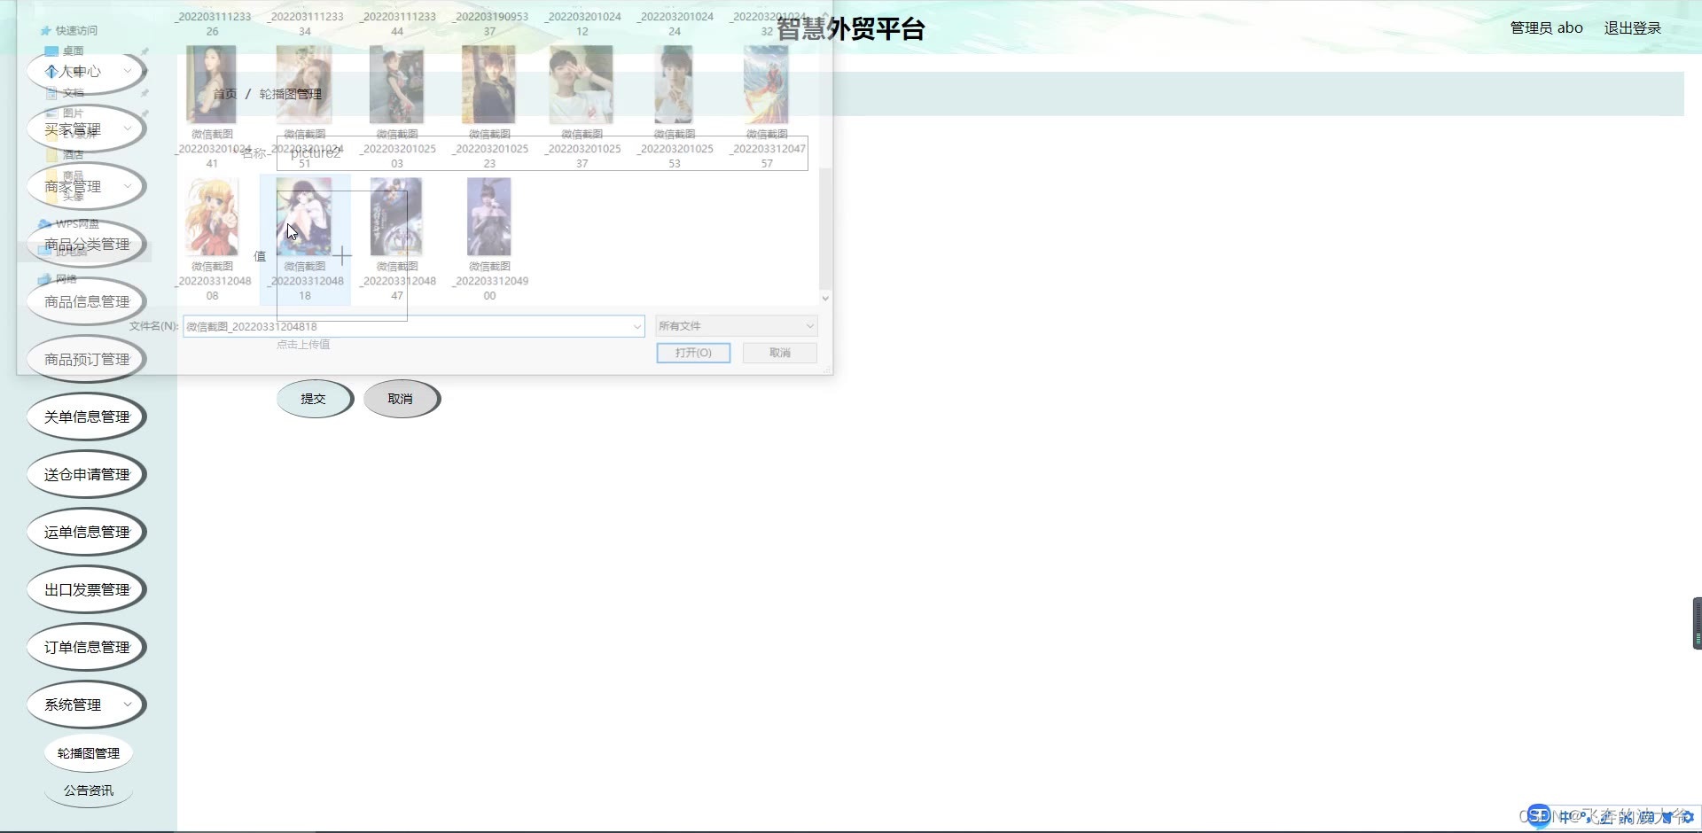Click the 名称 field containing picture2

tap(543, 153)
